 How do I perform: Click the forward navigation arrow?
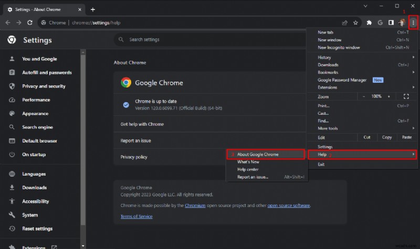point(19,23)
